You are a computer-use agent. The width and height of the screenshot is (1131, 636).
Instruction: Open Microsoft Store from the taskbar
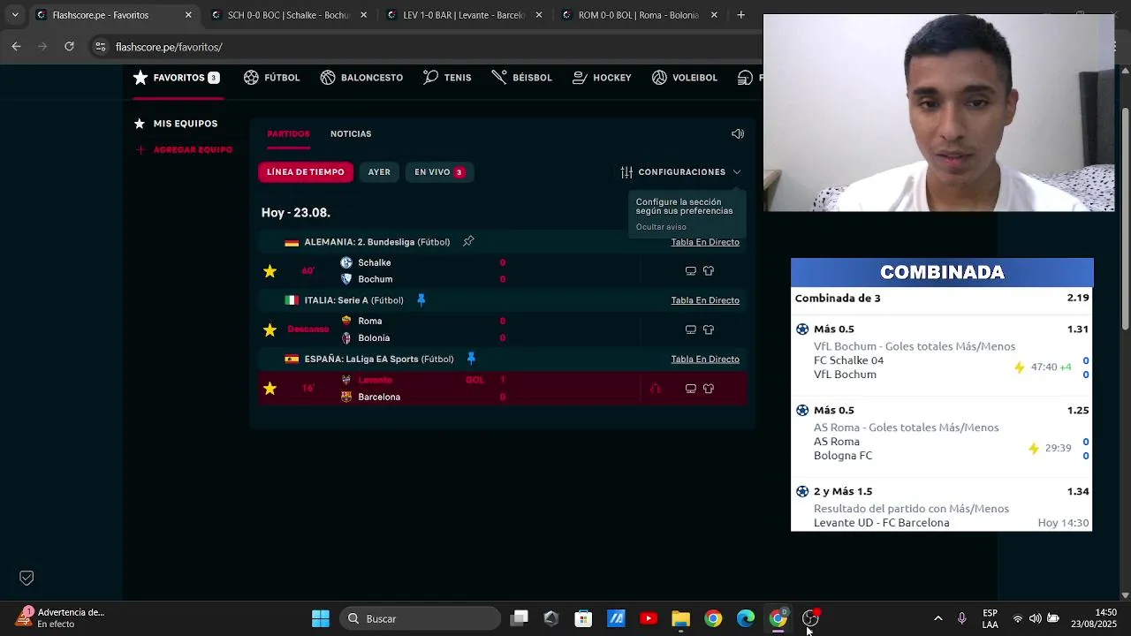(x=583, y=618)
